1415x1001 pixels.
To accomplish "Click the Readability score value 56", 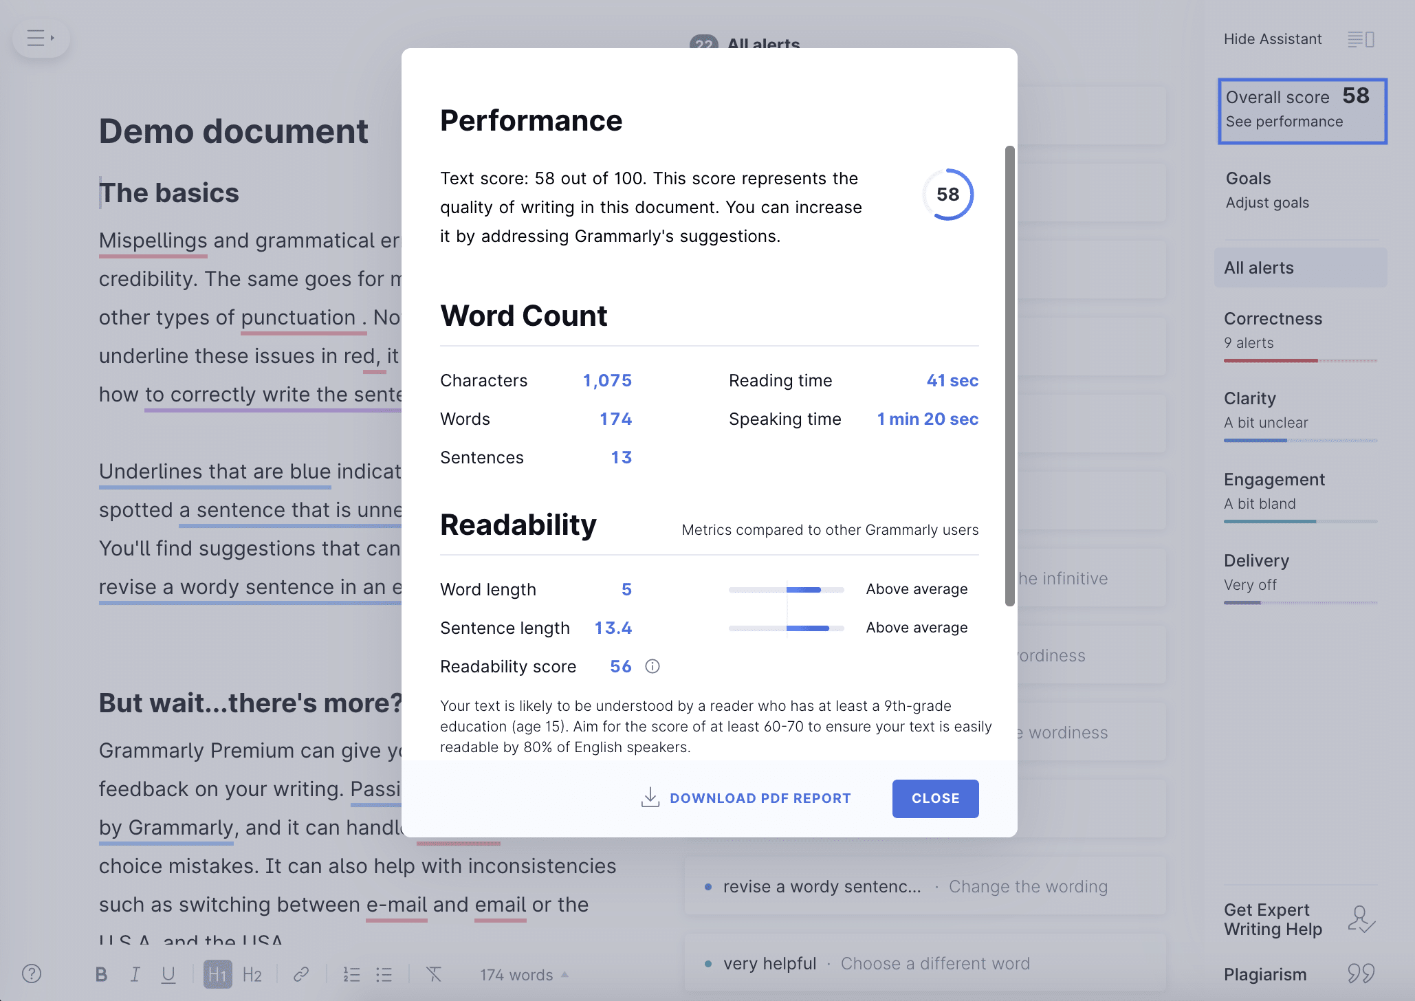I will pos(621,666).
